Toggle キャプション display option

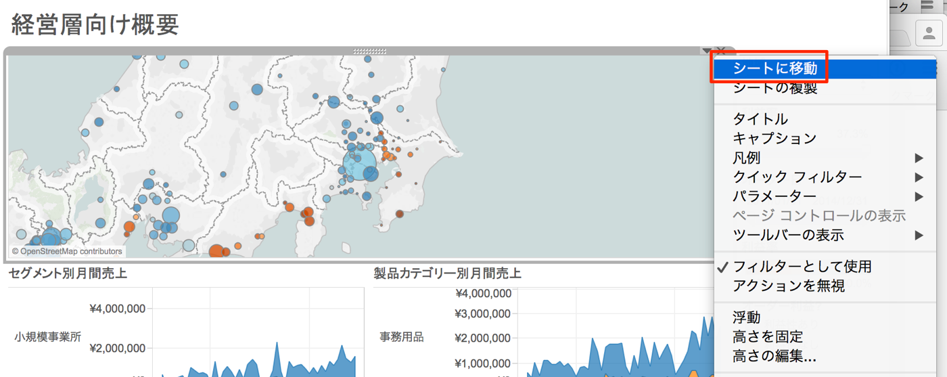click(775, 138)
